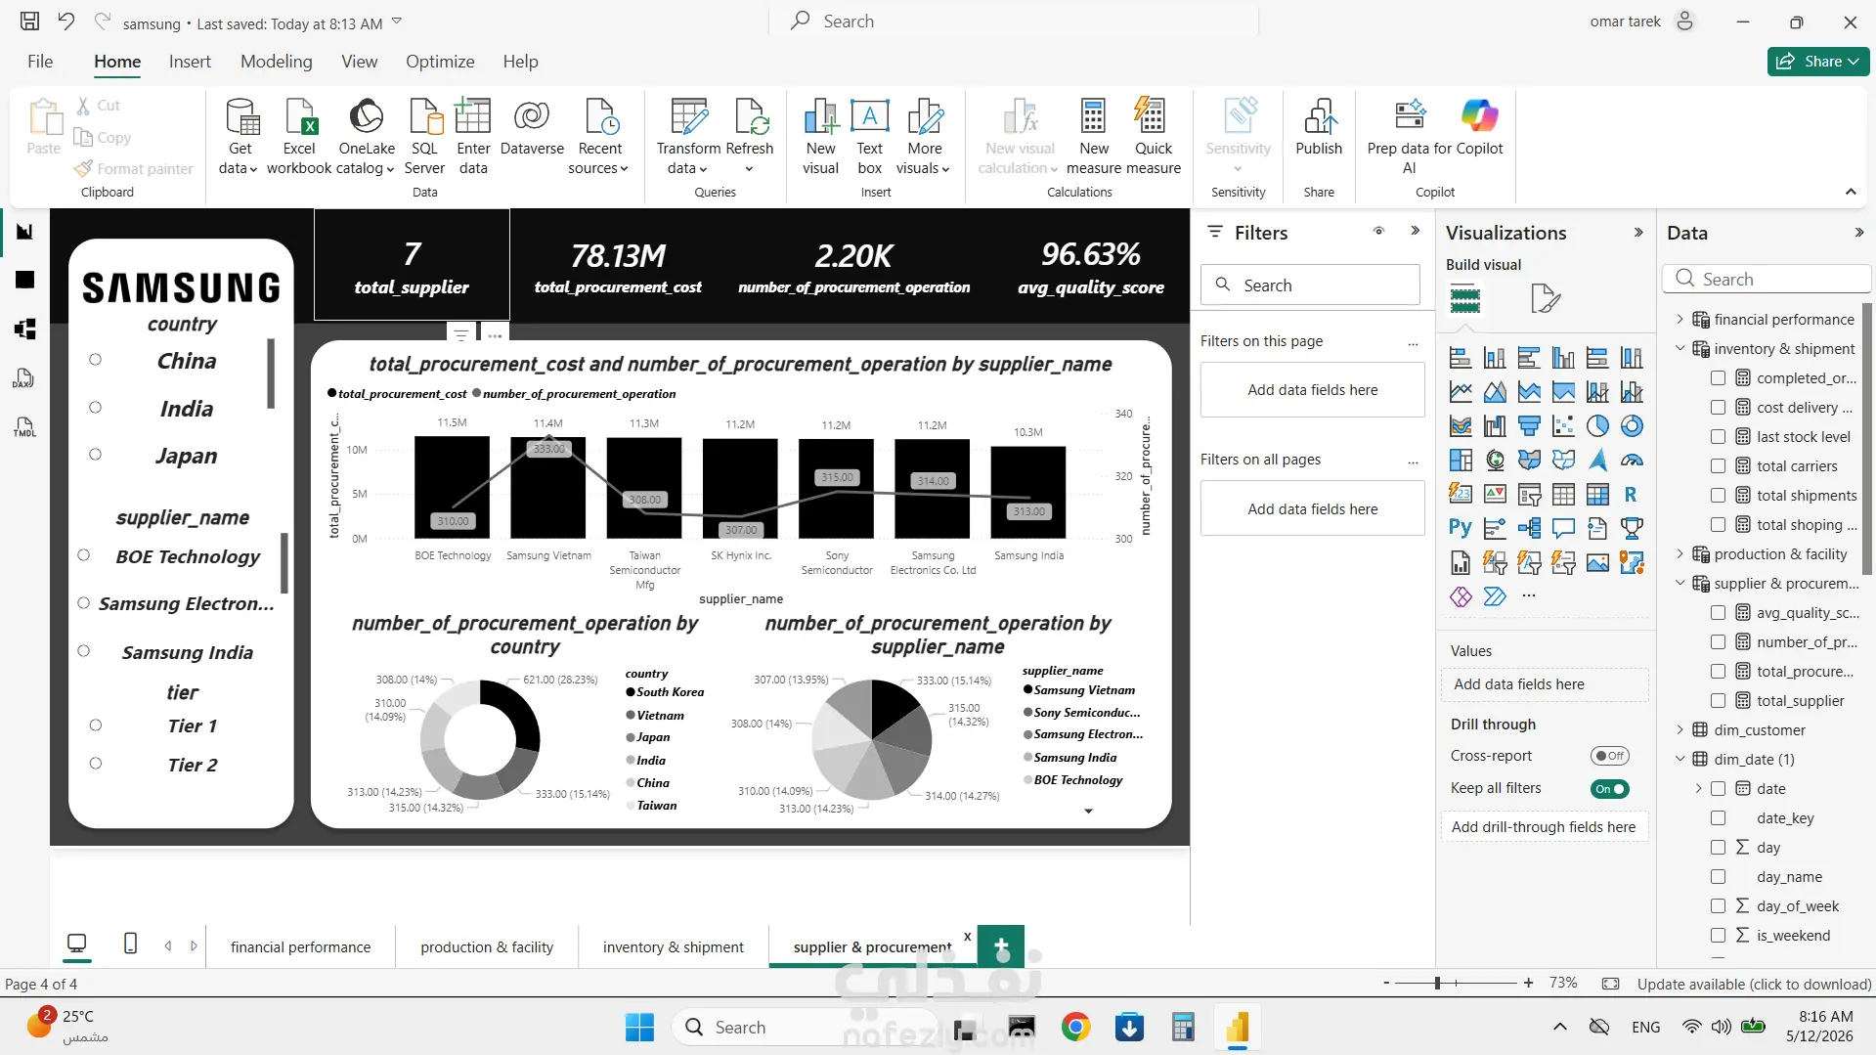The image size is (1876, 1055).
Task: Switch to the Modeling ribbon tab
Action: click(277, 62)
